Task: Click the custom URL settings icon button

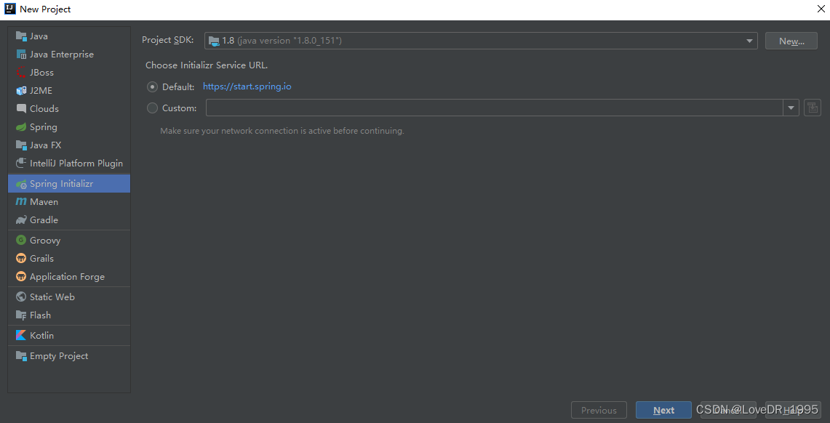Action: point(812,108)
